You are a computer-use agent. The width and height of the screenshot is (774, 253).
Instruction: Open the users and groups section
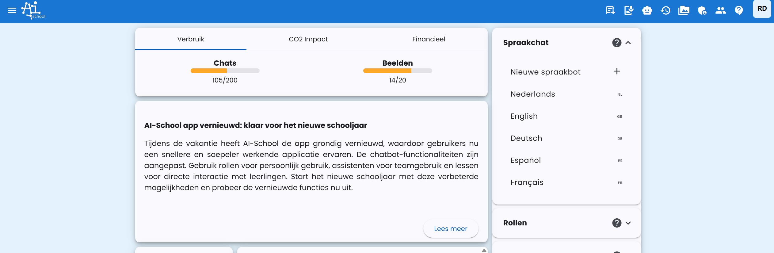click(720, 11)
